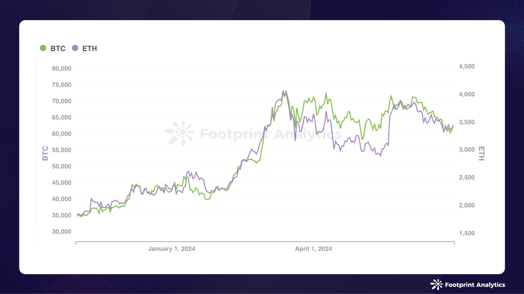
Task: Click the rotated BTC left axis title
Action: (x=45, y=153)
